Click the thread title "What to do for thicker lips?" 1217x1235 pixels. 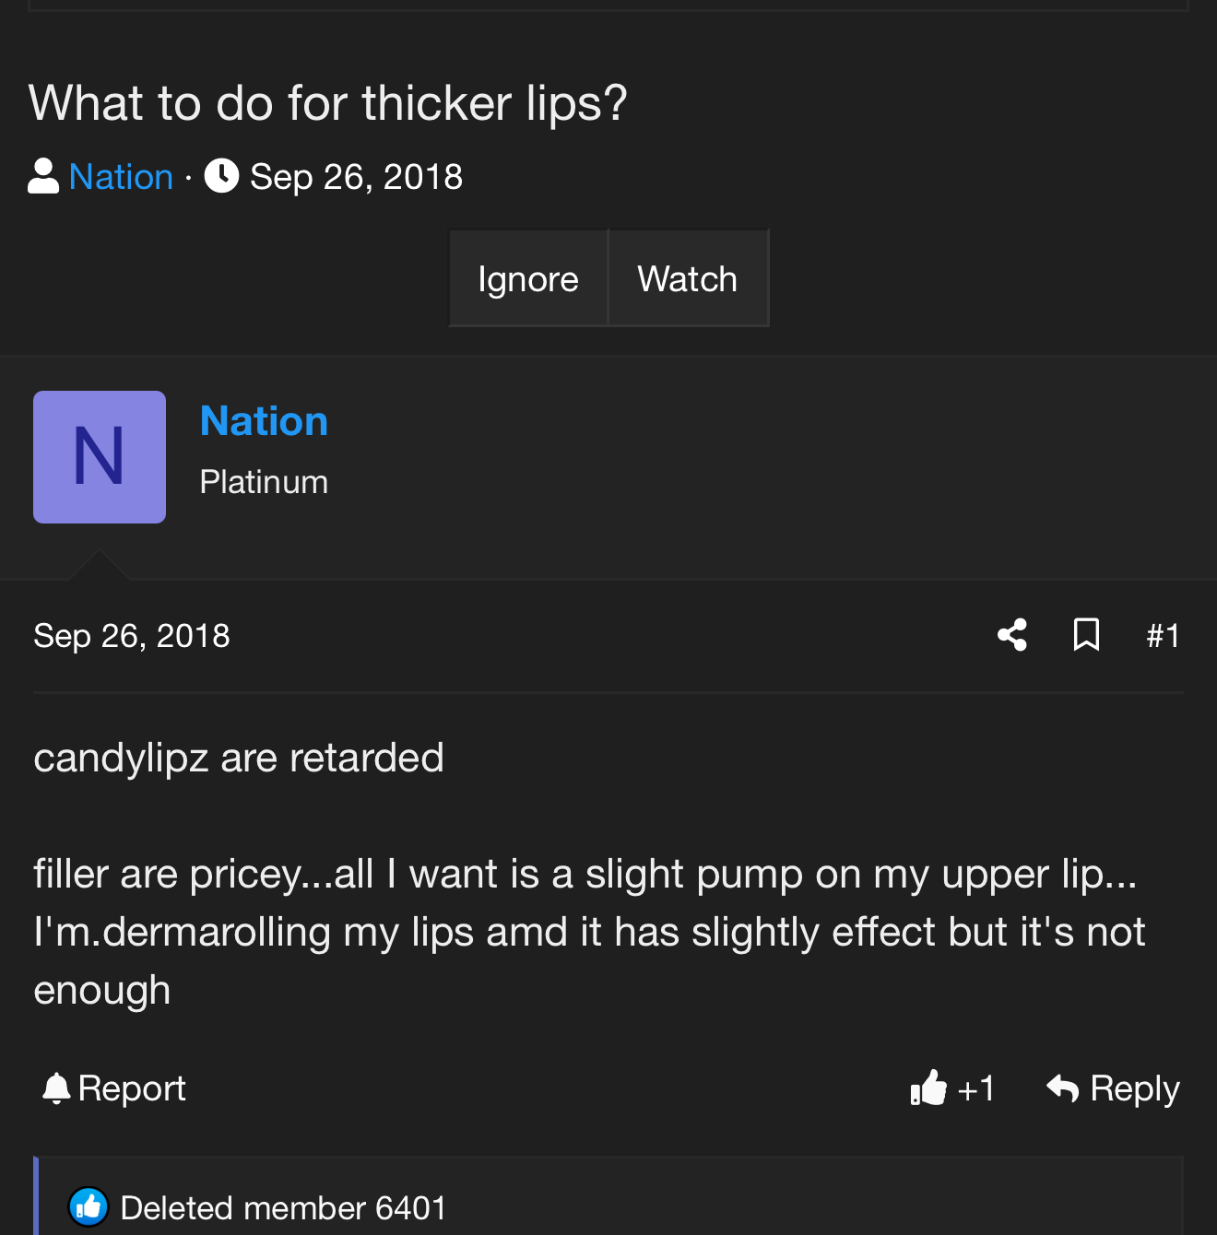point(327,102)
